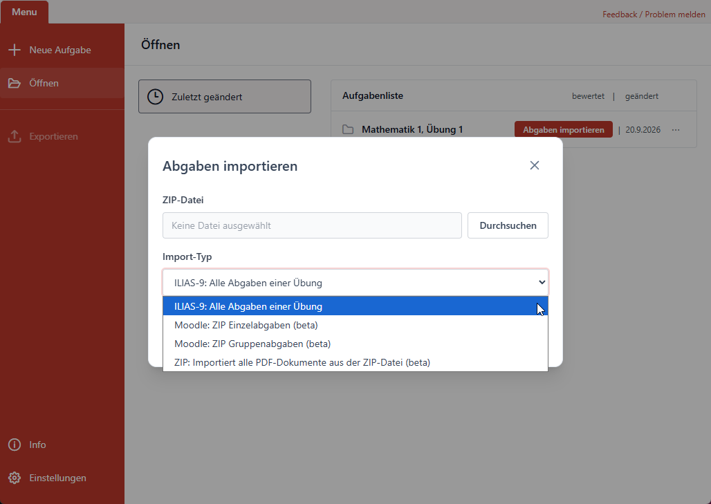The width and height of the screenshot is (711, 504).
Task: Open Einstellungen in the sidebar
Action: pos(62,478)
